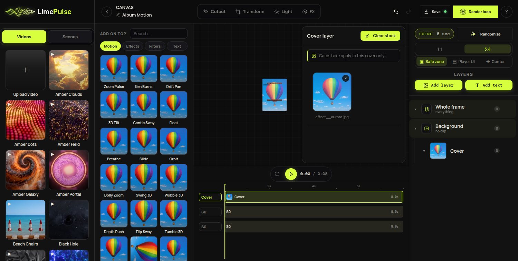Expand the Cover layer row
Image resolution: width=518 pixels, height=261 pixels.
coord(424,151)
